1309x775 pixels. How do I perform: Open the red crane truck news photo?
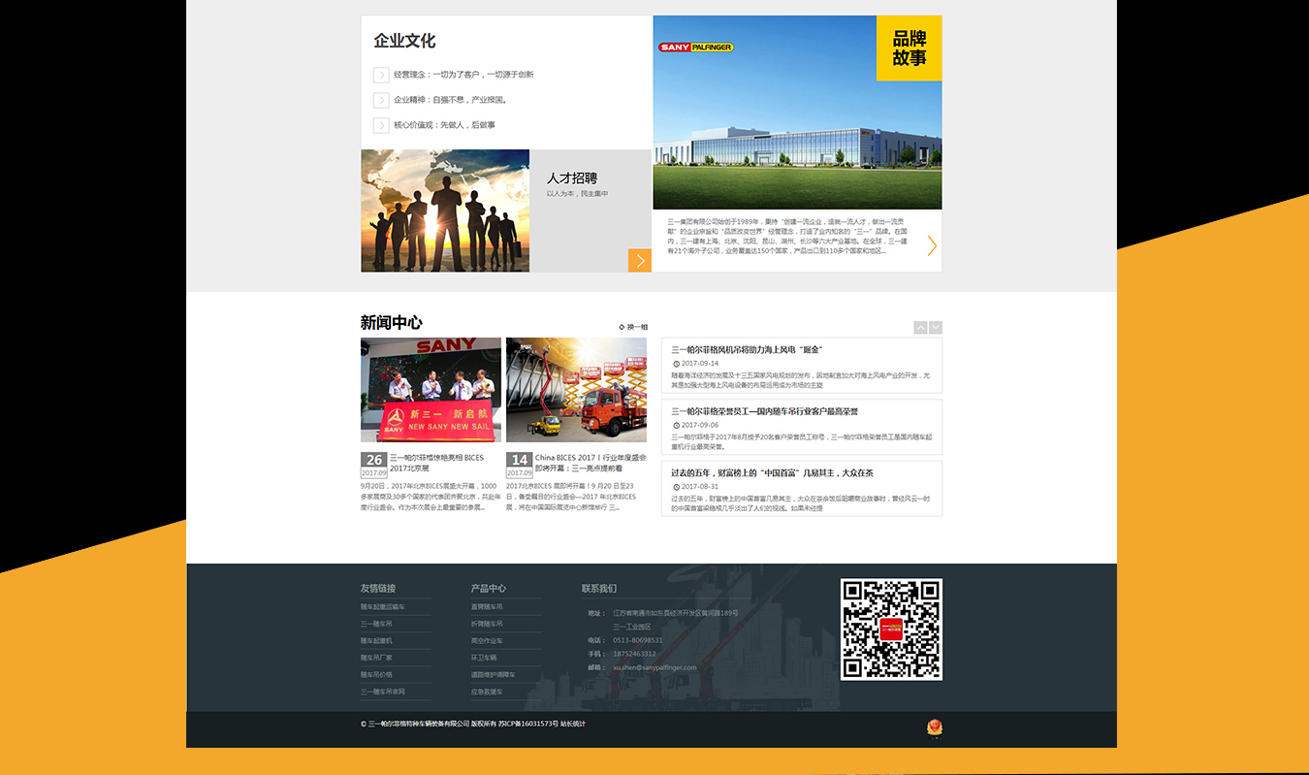[x=576, y=390]
